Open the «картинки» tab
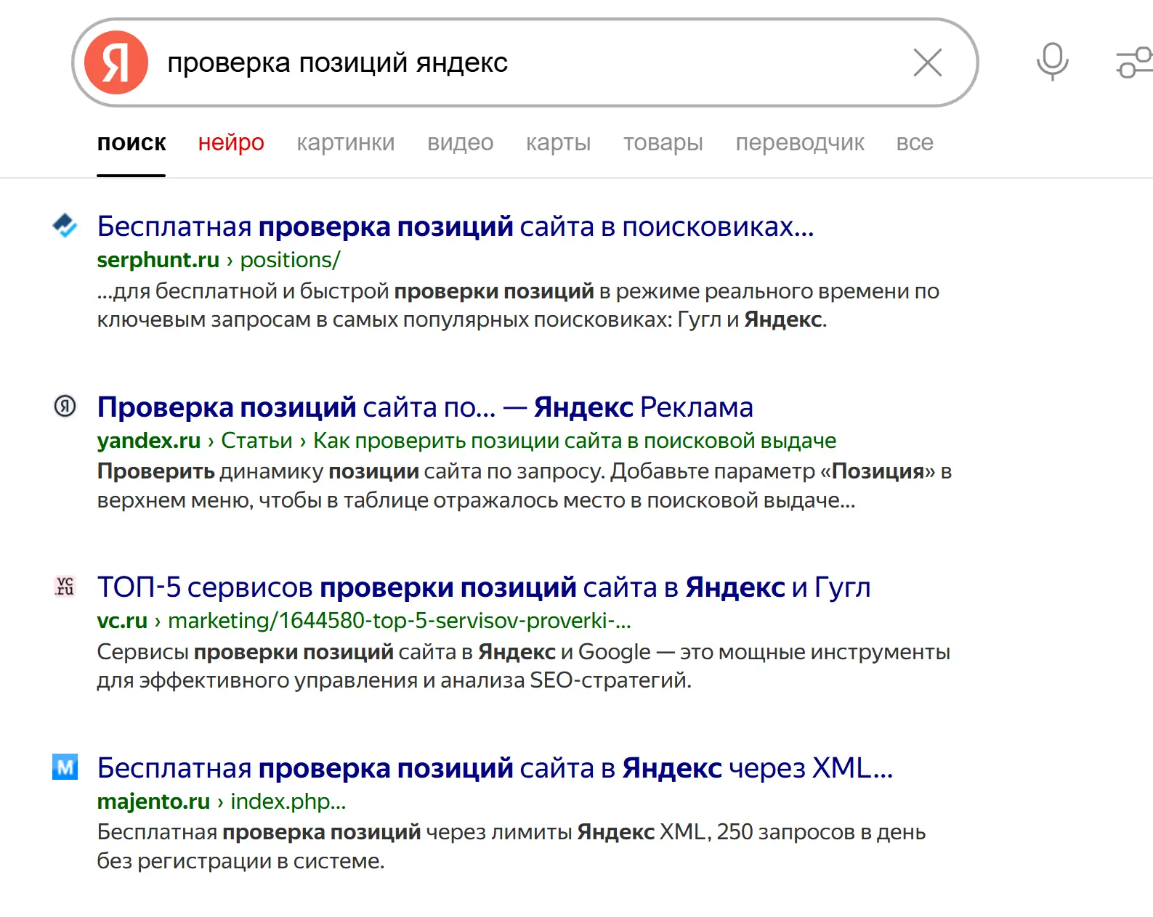This screenshot has height=917, width=1153. (346, 142)
